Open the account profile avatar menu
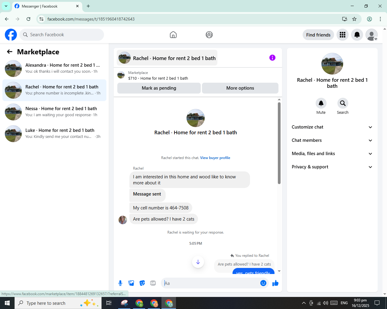The height and width of the screenshot is (309, 387). (372, 35)
